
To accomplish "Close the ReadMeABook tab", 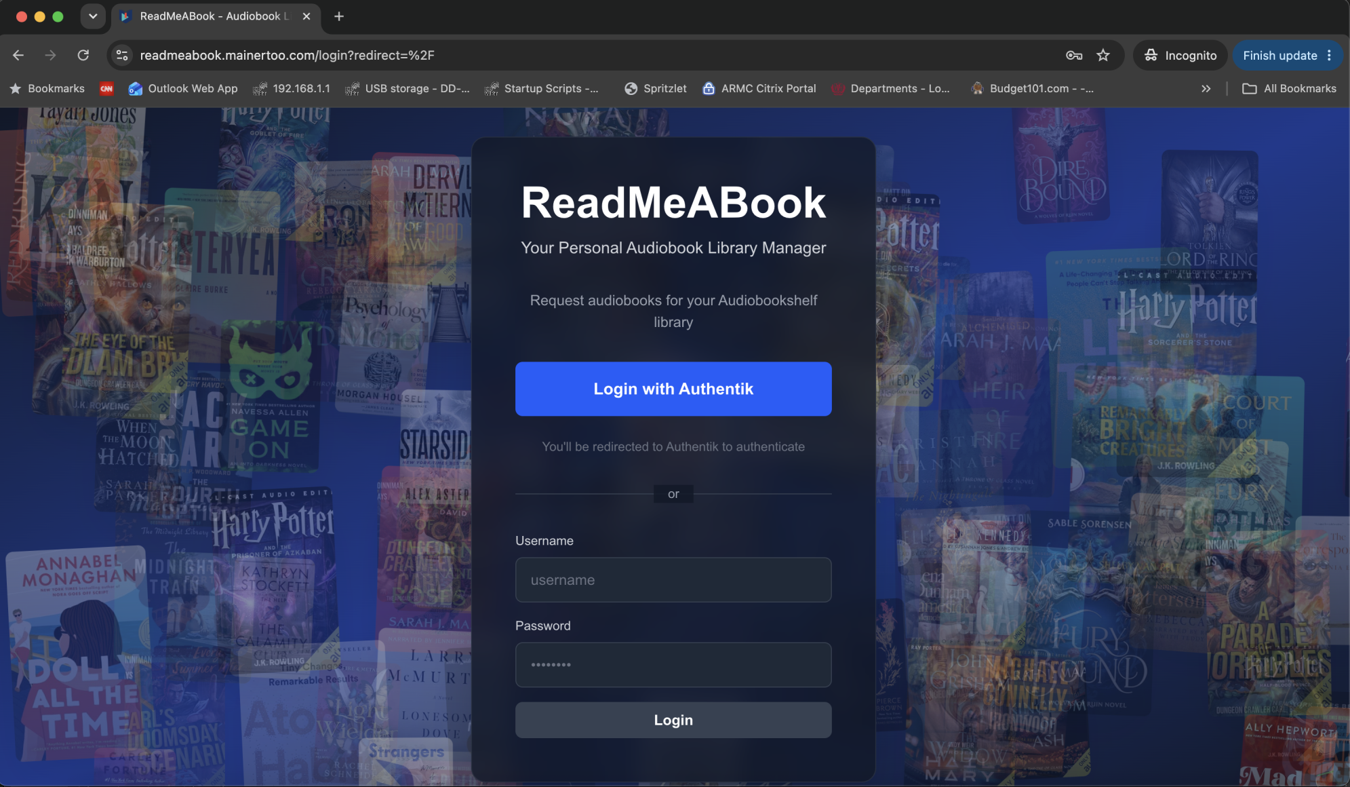I will 306,16.
